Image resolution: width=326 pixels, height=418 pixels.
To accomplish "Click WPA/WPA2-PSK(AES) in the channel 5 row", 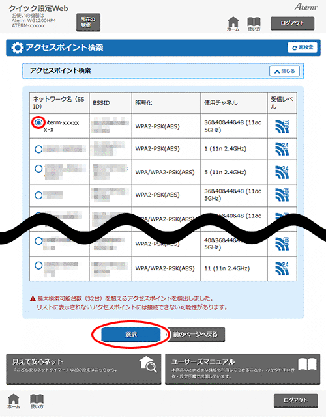I will point(165,172).
